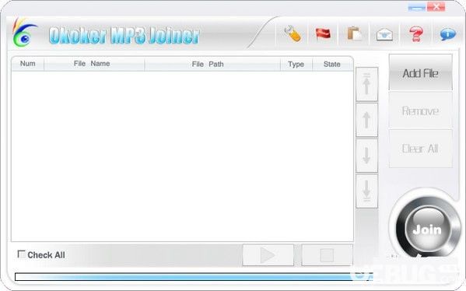Click the clipboard paste icon

pos(355,33)
